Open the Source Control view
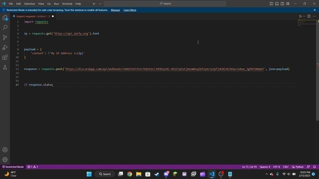The width and height of the screenshot is (319, 179). click(5, 37)
